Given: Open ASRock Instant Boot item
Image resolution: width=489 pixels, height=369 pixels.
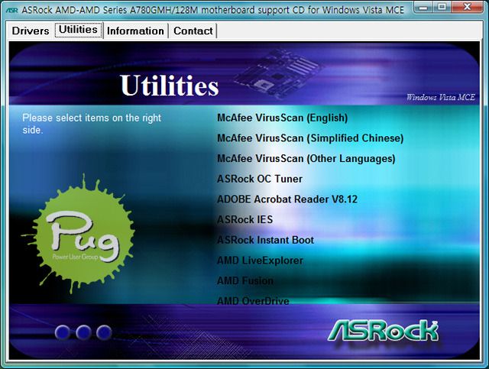Looking at the screenshot, I should tap(265, 240).
